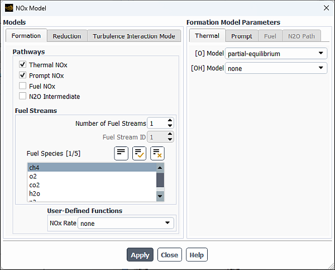This screenshot has width=335, height=270.
Task: Increase Number of Fuel Streams with up arrow
Action: coord(170,121)
